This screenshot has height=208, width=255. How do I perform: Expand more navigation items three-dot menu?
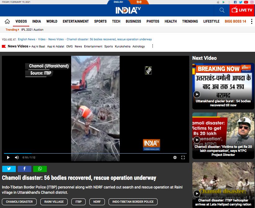click(x=252, y=21)
